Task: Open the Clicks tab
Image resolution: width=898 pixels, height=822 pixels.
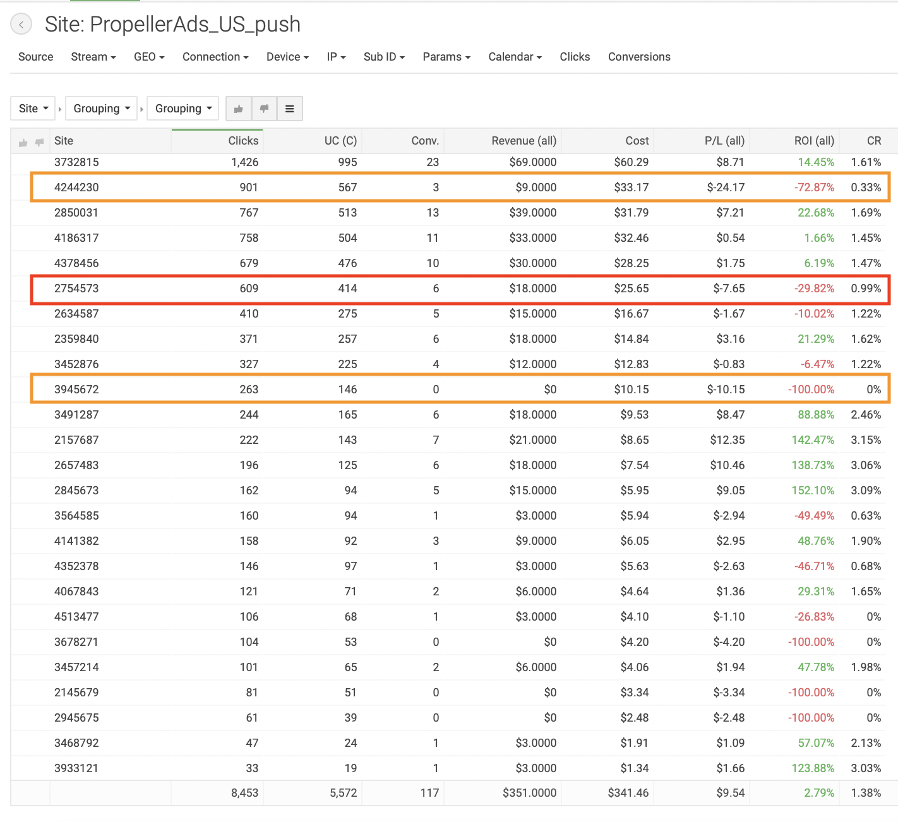Action: [575, 57]
